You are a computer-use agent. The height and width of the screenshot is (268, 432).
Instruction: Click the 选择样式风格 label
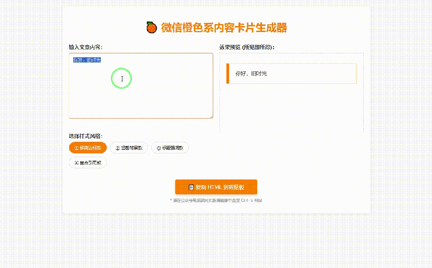(x=86, y=136)
